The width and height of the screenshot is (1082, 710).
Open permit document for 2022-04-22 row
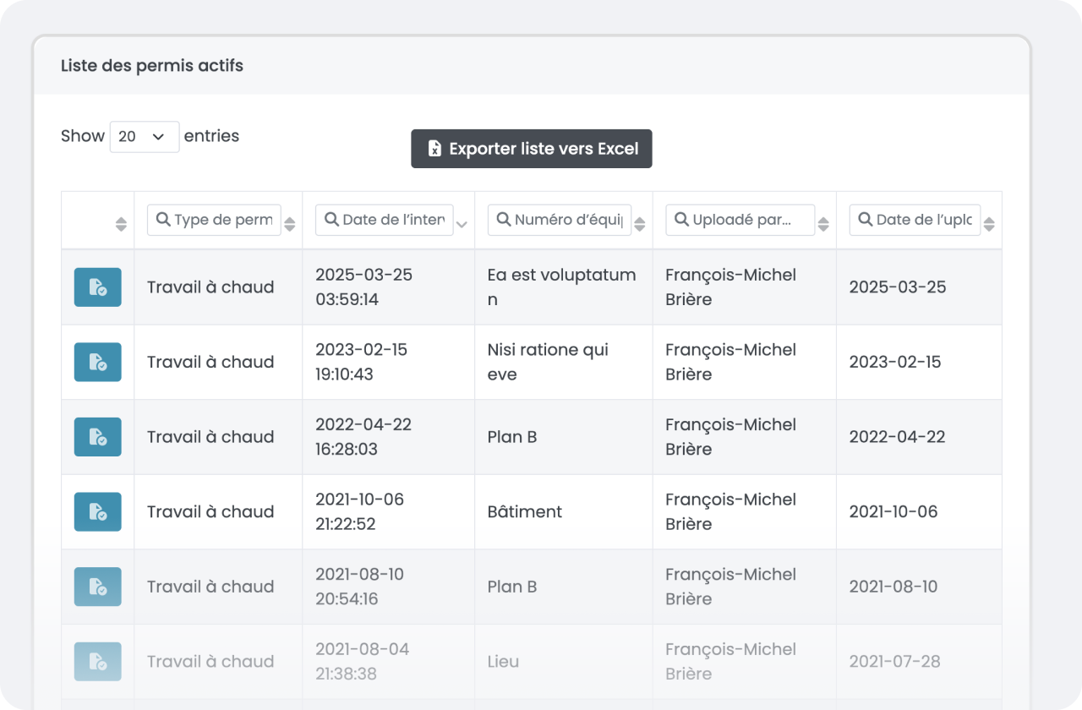point(97,437)
